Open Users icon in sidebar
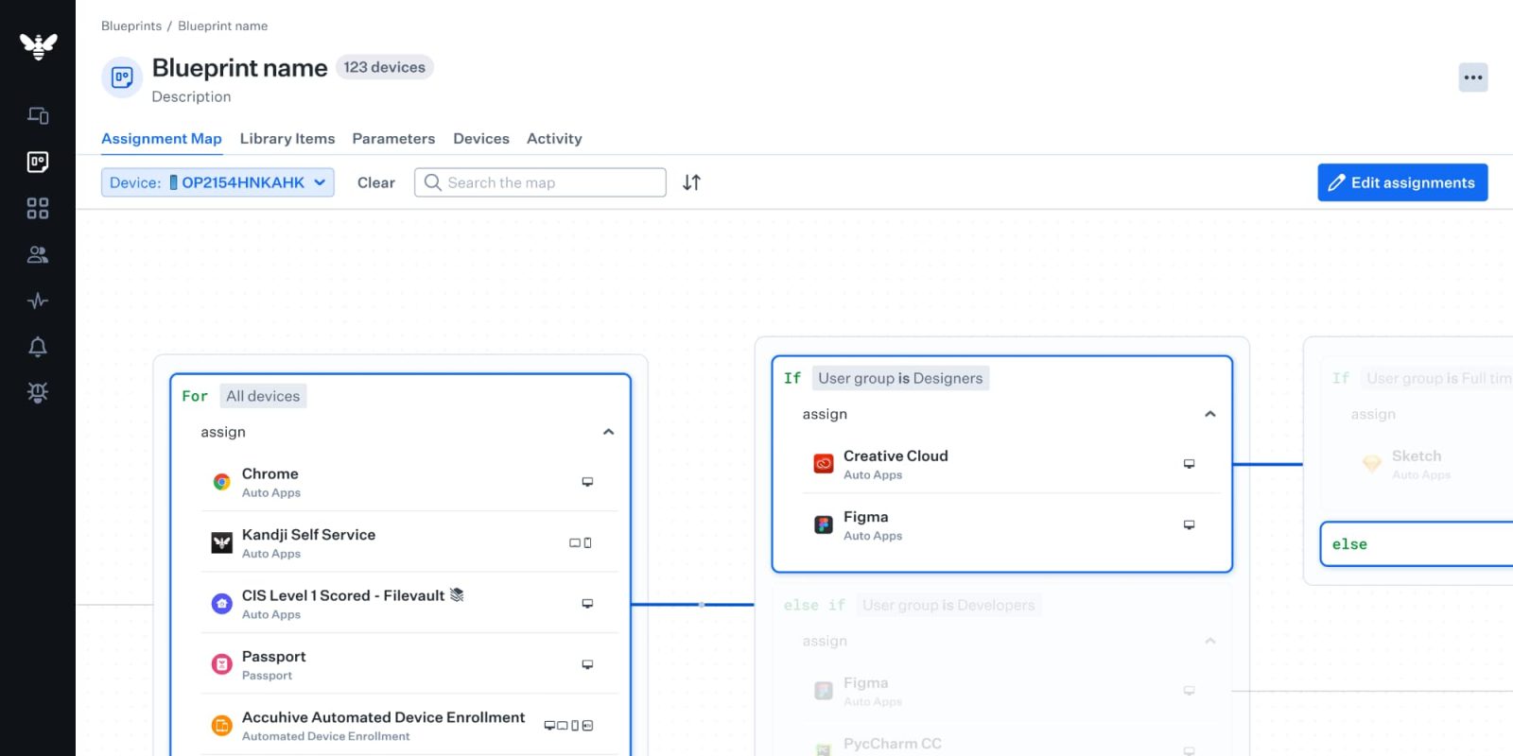The height and width of the screenshot is (756, 1513). tap(38, 254)
